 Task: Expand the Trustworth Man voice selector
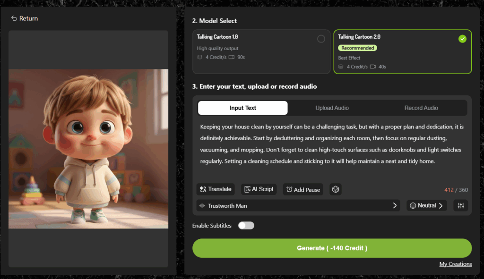(298, 206)
